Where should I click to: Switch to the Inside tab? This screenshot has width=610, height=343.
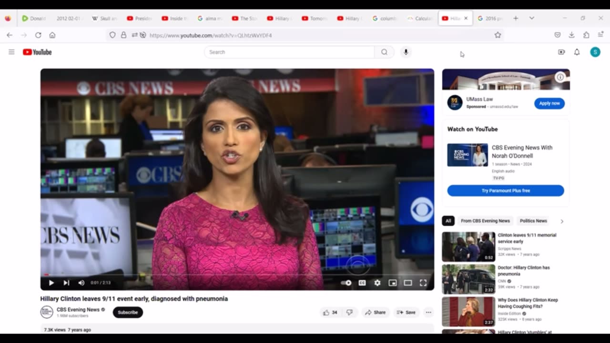(x=174, y=19)
